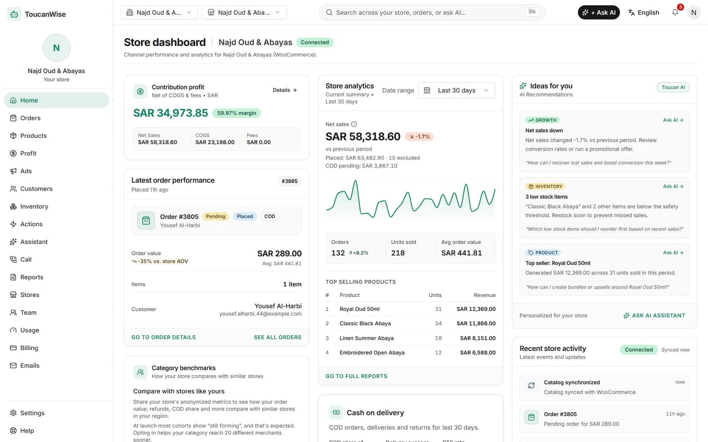Open the N user avatar menu
708x442 pixels.
click(x=693, y=12)
